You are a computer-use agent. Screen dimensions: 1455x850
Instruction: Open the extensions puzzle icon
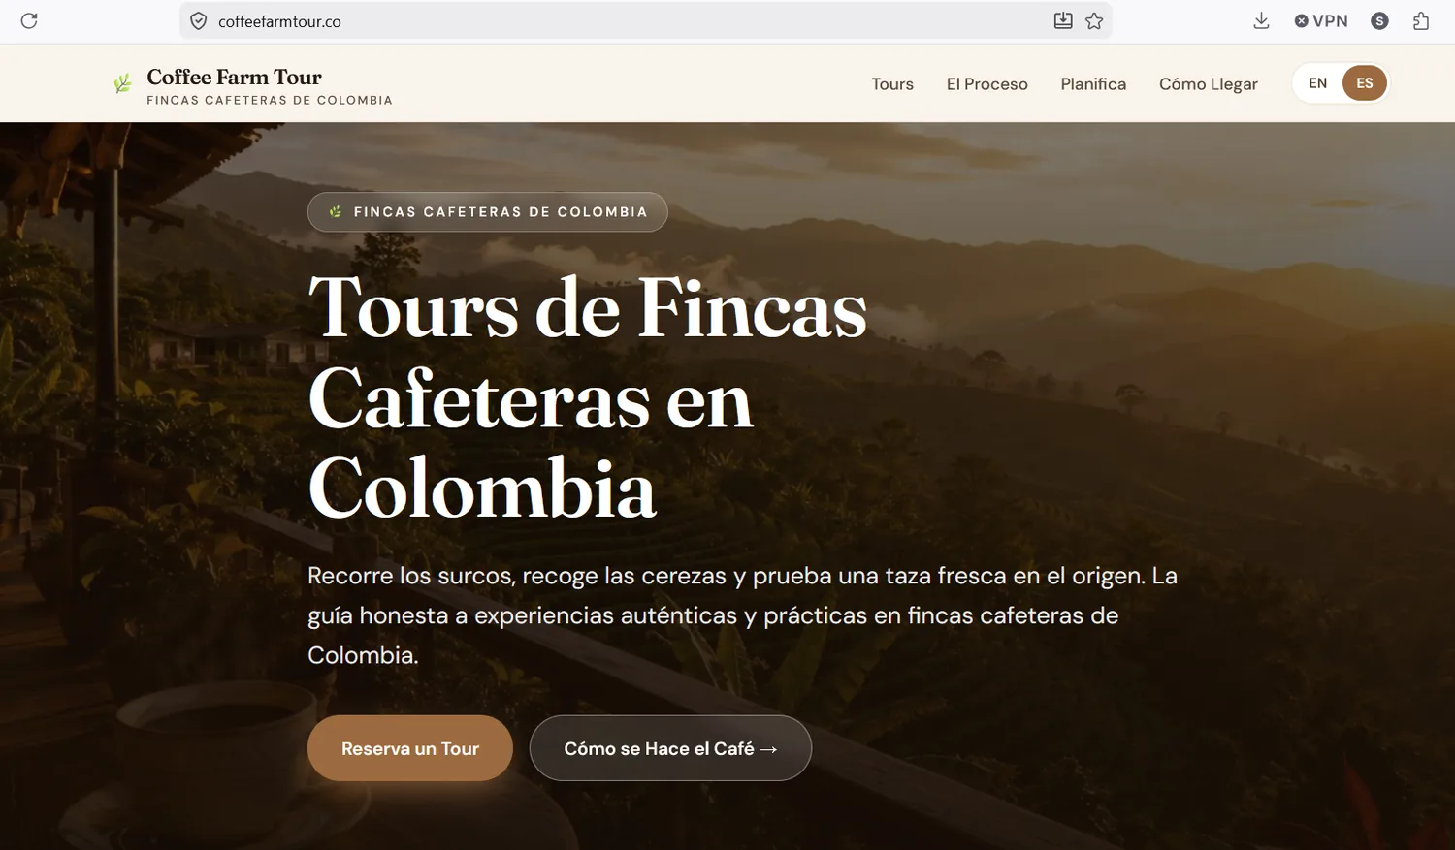1421,20
